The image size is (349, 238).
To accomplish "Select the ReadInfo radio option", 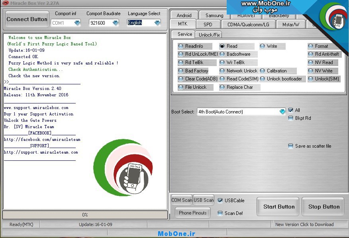I will click(x=181, y=46).
